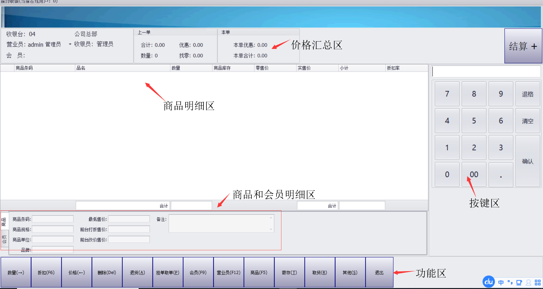Click the 前台改价售价 input field
This screenshot has width=543, height=289.
point(129,240)
